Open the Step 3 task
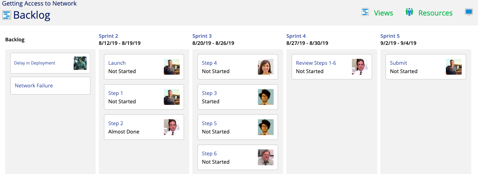The image size is (478, 174). [209, 93]
